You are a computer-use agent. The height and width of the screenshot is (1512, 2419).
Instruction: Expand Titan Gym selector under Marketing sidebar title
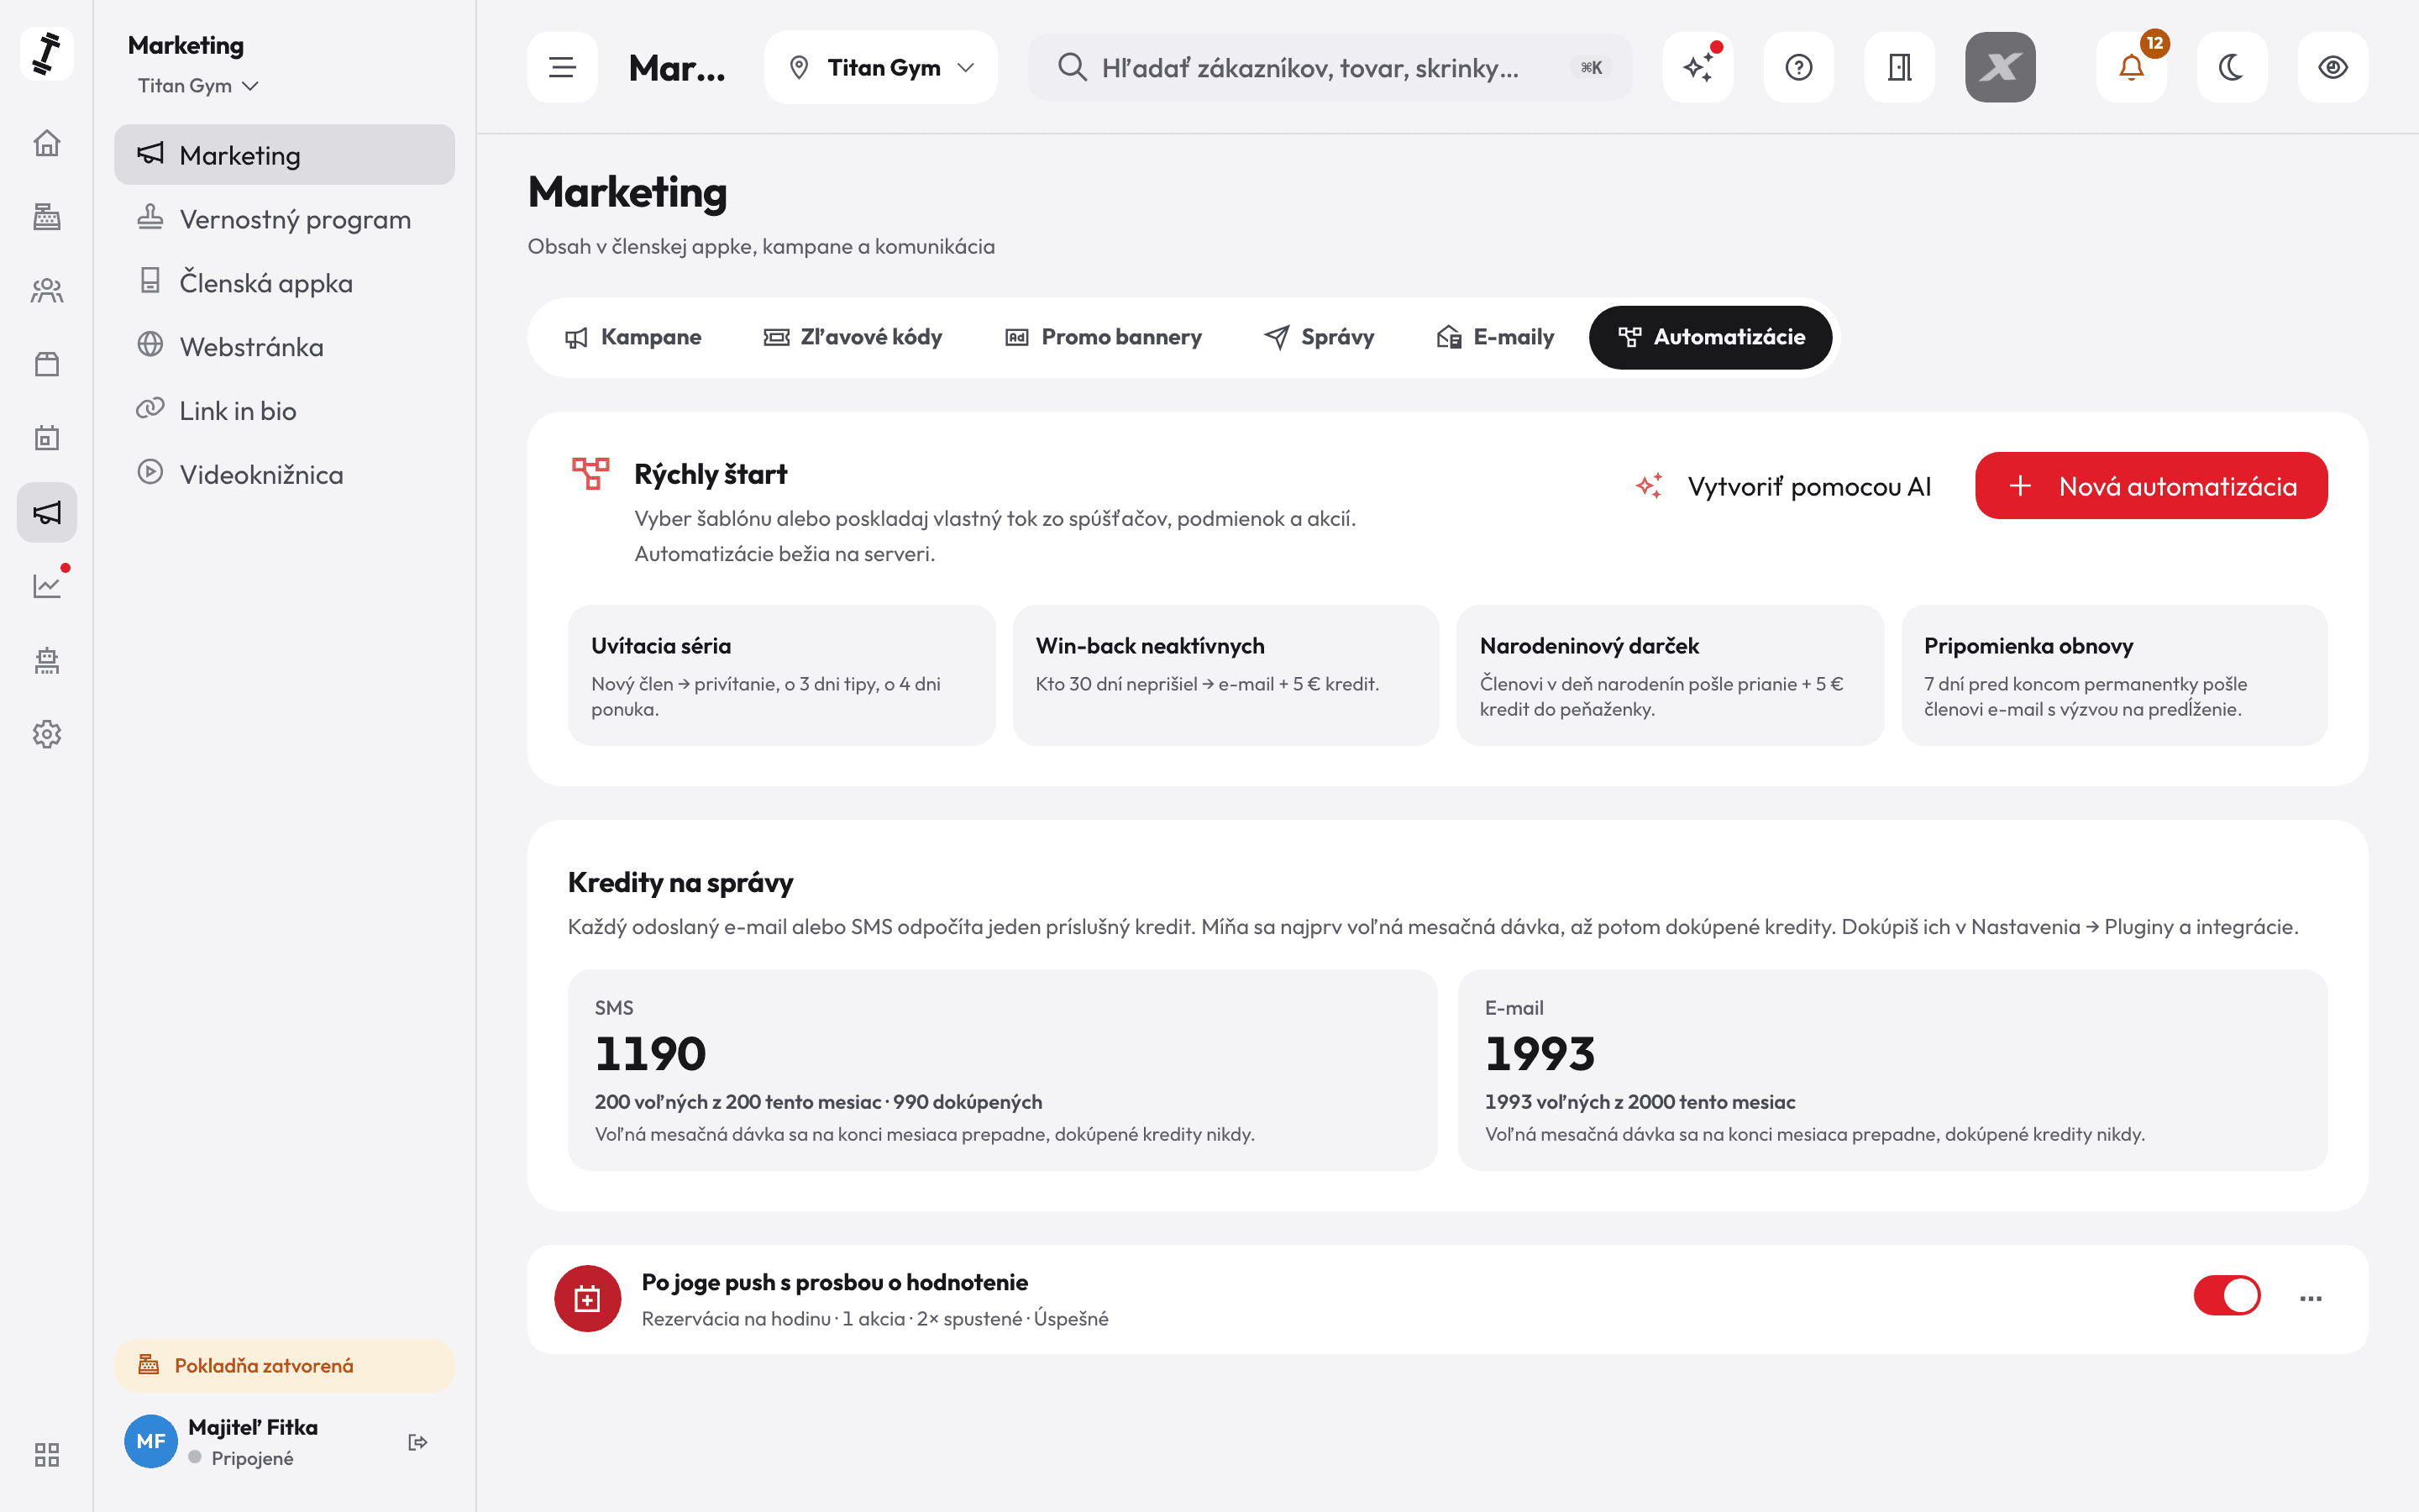click(198, 86)
